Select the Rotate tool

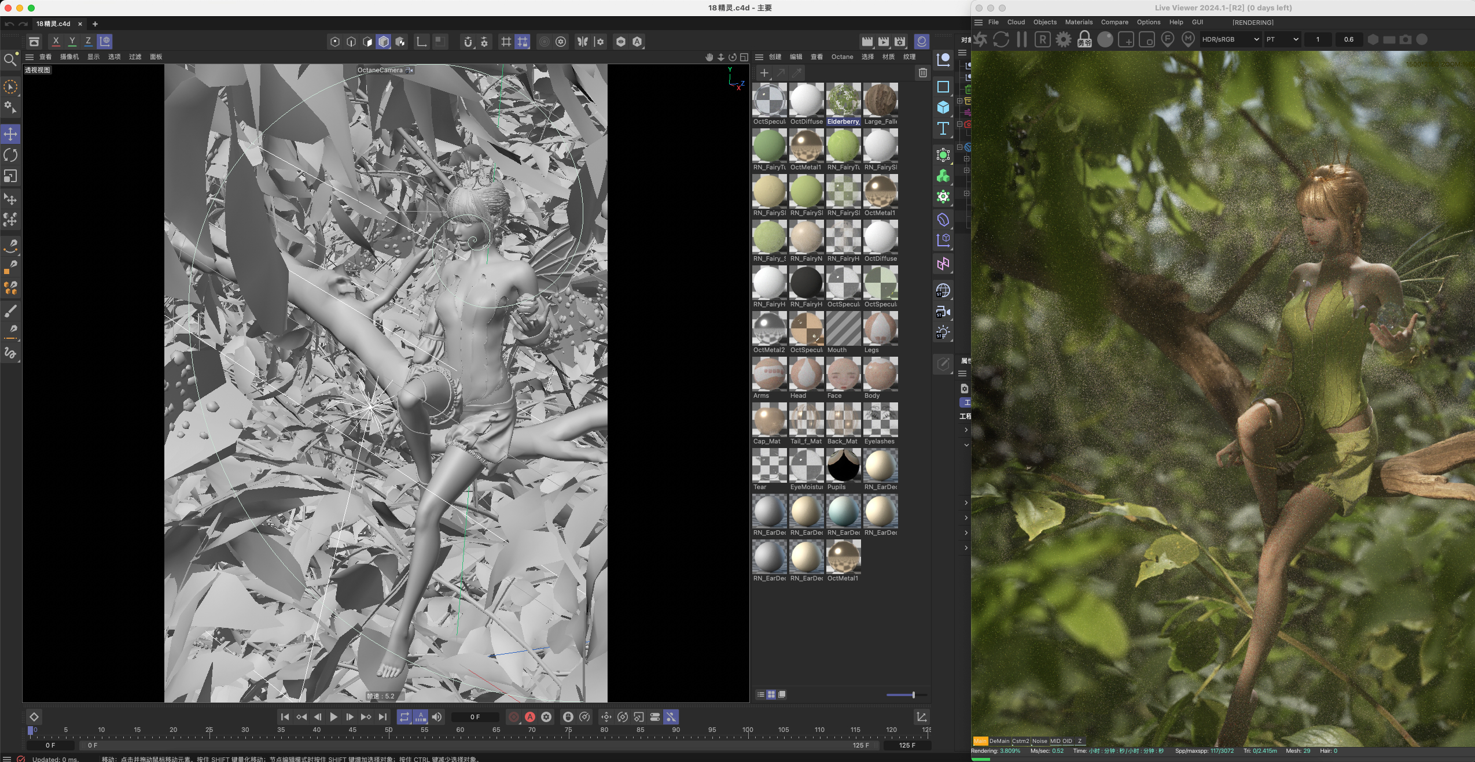10,155
